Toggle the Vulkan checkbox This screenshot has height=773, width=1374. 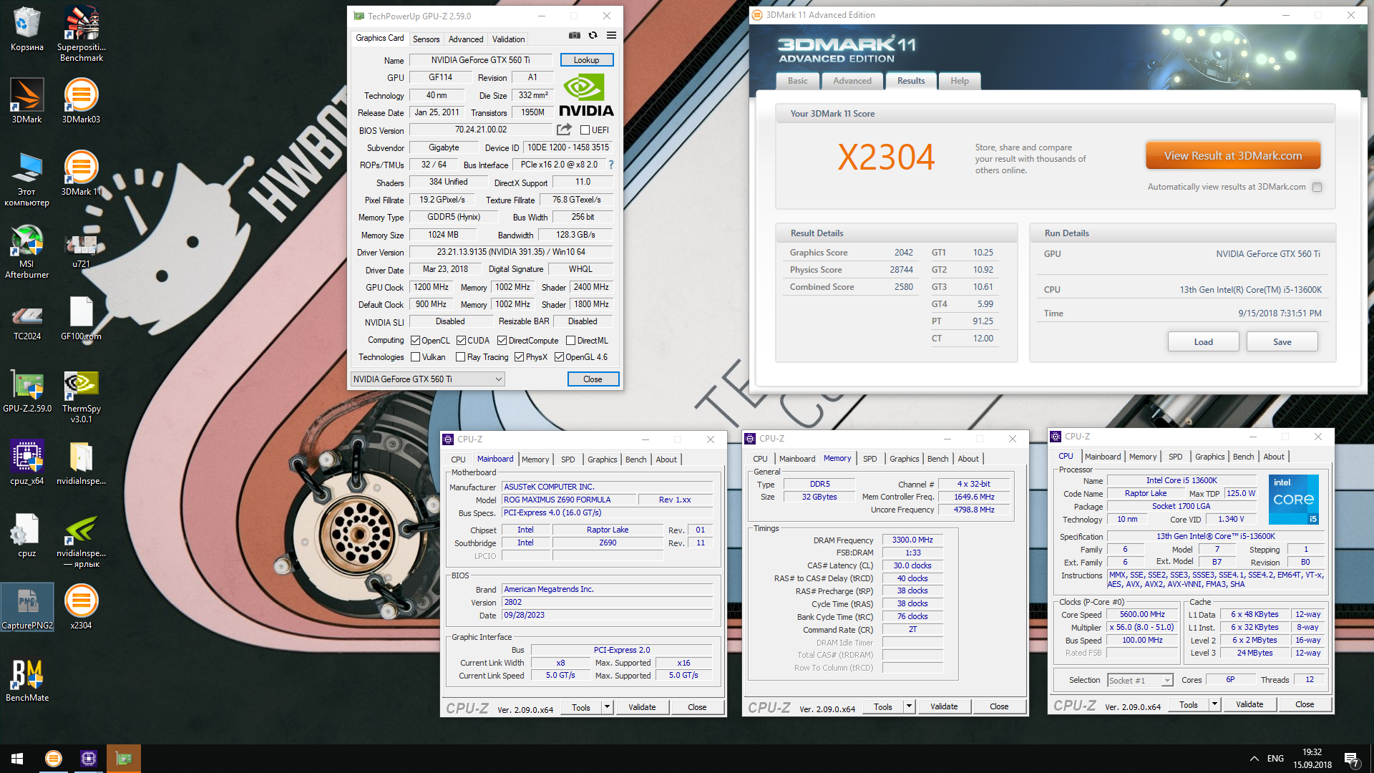click(415, 357)
